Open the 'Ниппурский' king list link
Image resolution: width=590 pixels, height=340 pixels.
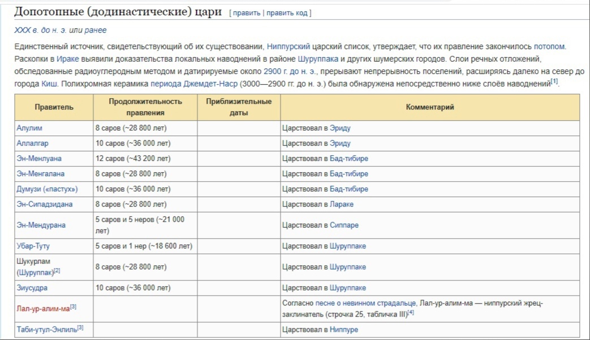(288, 46)
